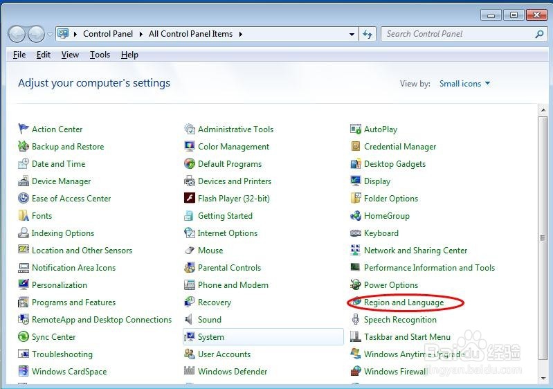
Task: Open RemoteApp and Desktop Connections link
Action: click(x=102, y=320)
